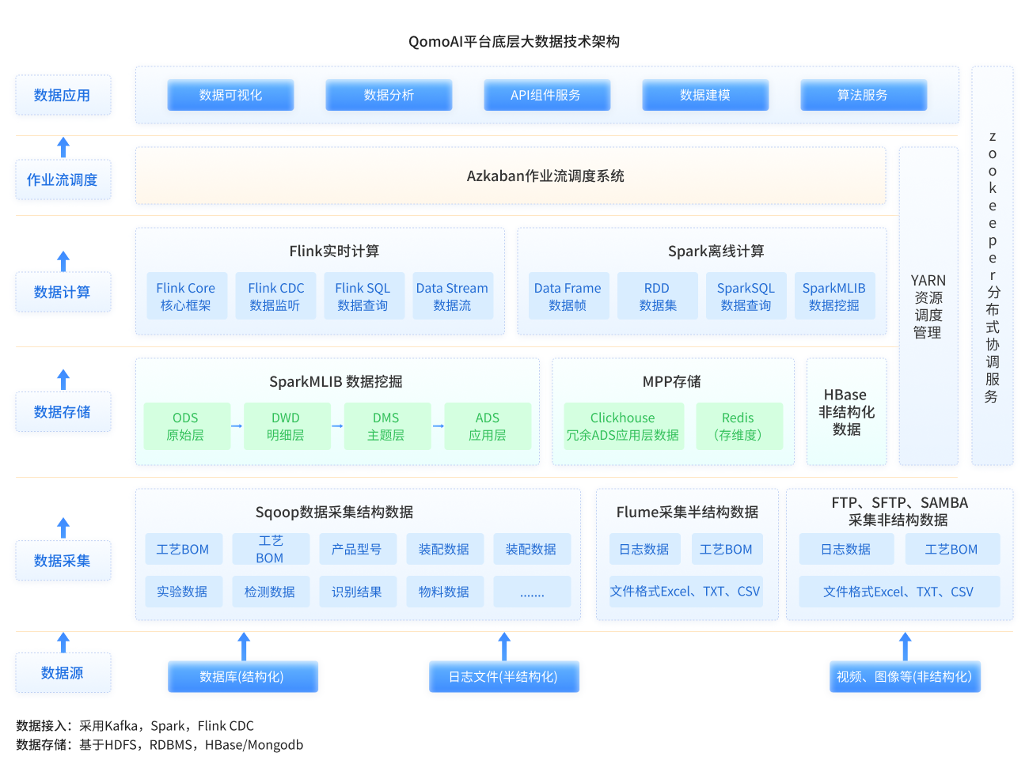Screen dimensions: 1029x783
Task: Click the 数据源 layer label
Action: pos(63,672)
